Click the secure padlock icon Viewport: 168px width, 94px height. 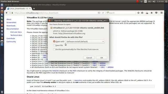click(x=12, y=13)
